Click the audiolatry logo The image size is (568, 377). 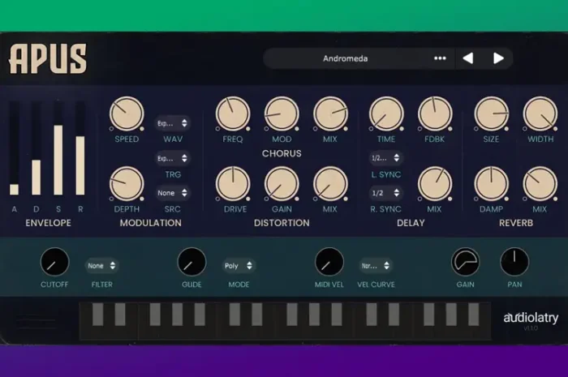[x=531, y=318]
